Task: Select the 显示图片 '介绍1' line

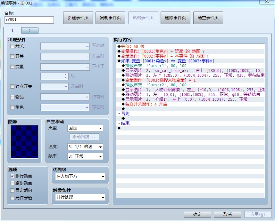Action: pos(190,99)
